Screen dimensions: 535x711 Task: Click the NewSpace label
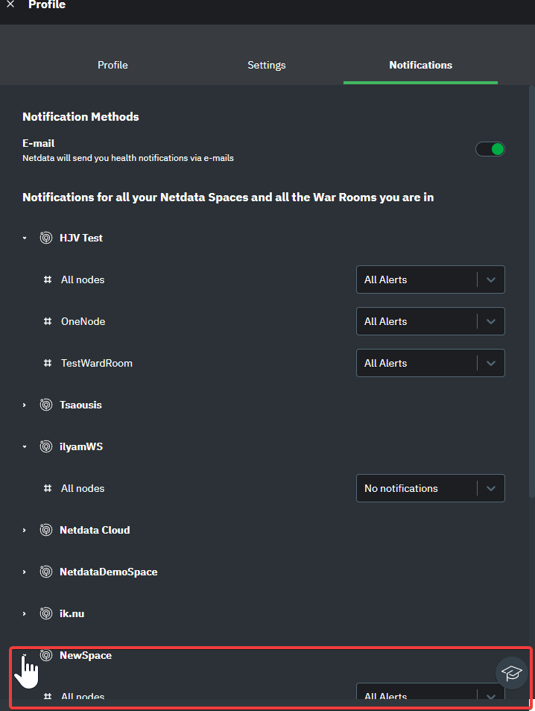(85, 655)
